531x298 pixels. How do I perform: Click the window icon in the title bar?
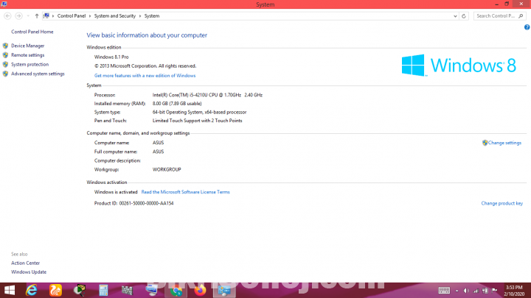4,4
